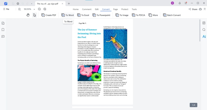
Task: Click the print icon in title bar
Action: 18,4
